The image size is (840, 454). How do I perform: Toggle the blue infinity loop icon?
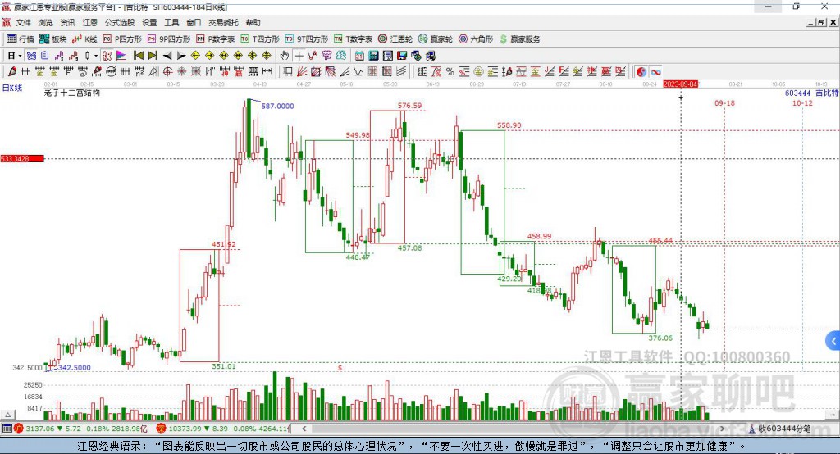[655, 72]
